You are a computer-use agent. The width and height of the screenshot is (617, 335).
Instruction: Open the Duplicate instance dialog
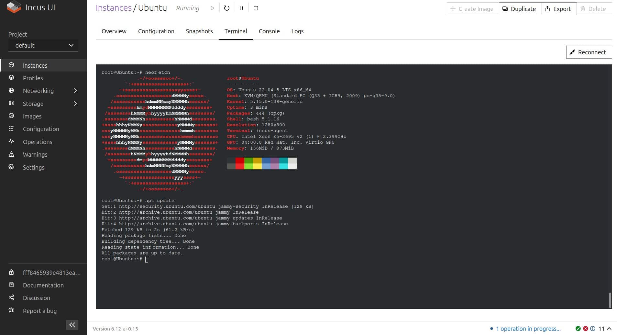[519, 9]
